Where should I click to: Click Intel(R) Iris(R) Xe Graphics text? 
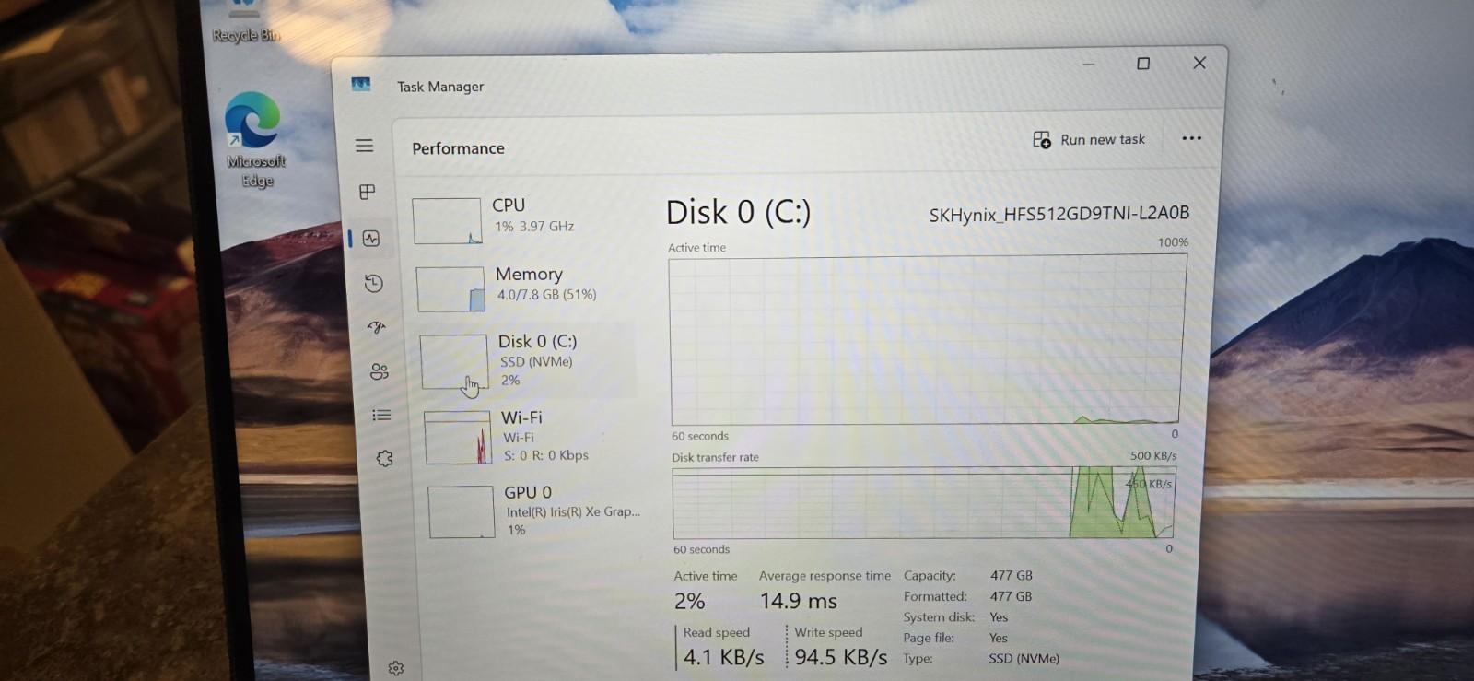pyautogui.click(x=573, y=511)
